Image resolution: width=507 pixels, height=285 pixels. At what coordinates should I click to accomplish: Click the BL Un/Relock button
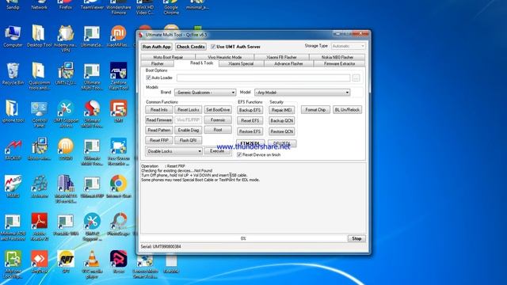click(x=347, y=110)
